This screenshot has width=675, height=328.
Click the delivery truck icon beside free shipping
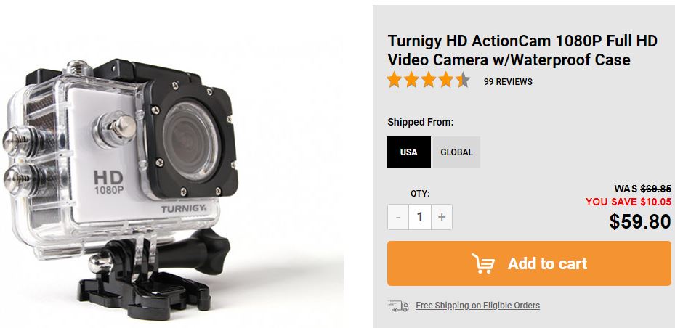pos(398,306)
